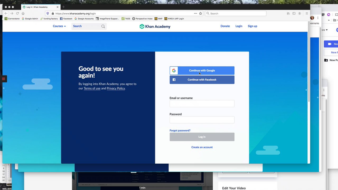Open the Google Accounts bookmark

click(84, 19)
